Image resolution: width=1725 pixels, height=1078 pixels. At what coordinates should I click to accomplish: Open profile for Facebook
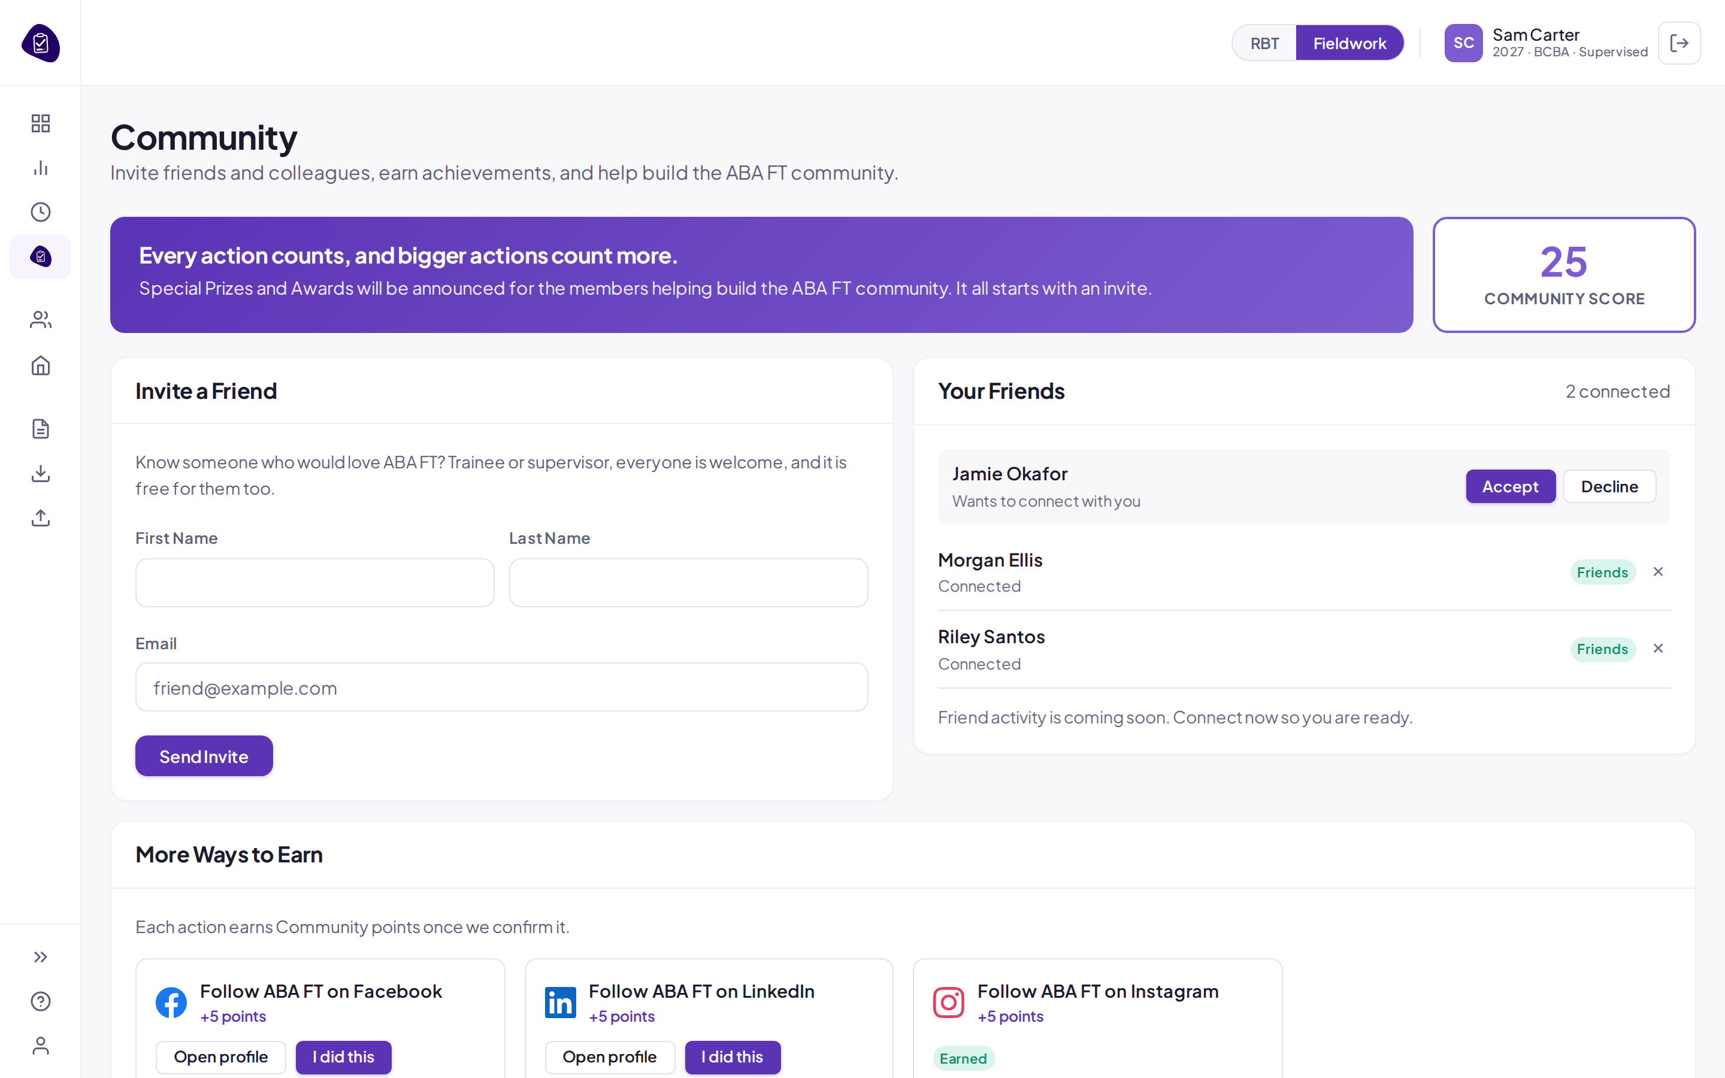click(x=221, y=1056)
